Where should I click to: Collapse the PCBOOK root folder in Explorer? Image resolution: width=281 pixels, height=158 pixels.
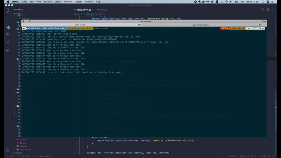(18, 14)
